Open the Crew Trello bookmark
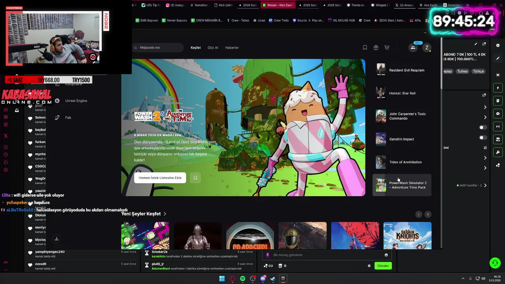Screen dimensions: 505x284 click(x=279, y=21)
